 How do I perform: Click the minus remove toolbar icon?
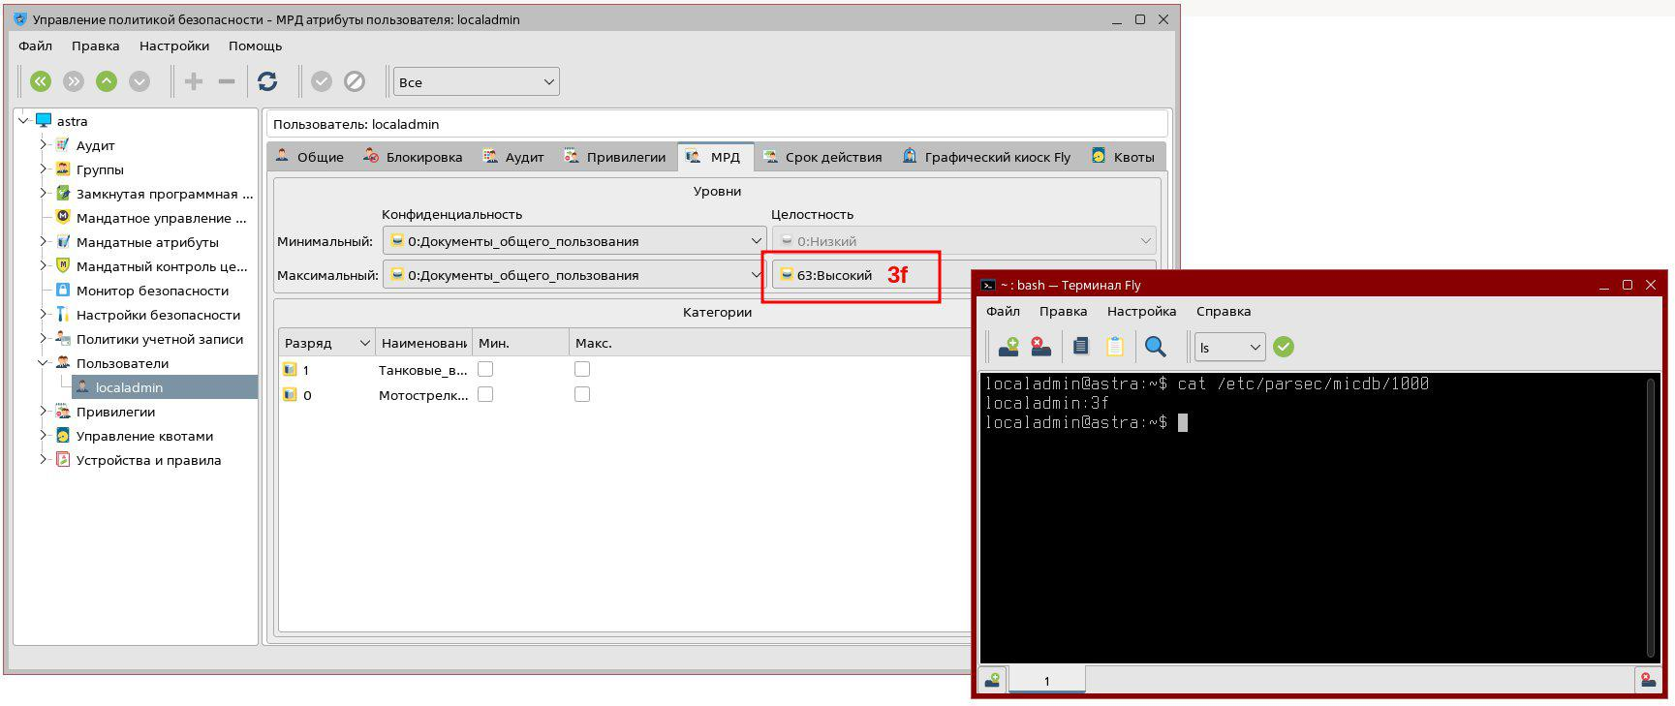pyautogui.click(x=227, y=82)
